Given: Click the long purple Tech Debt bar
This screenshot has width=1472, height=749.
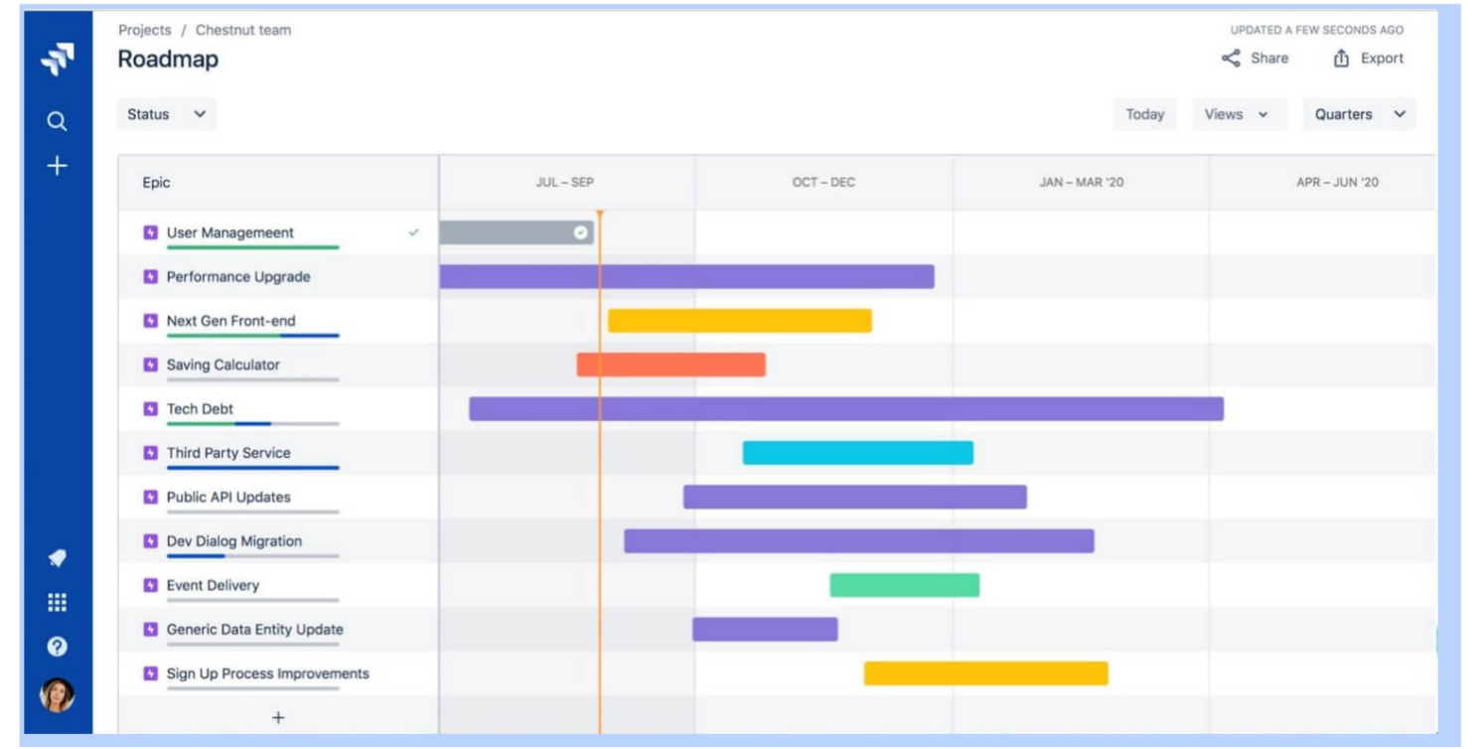Looking at the screenshot, I should click(x=846, y=408).
